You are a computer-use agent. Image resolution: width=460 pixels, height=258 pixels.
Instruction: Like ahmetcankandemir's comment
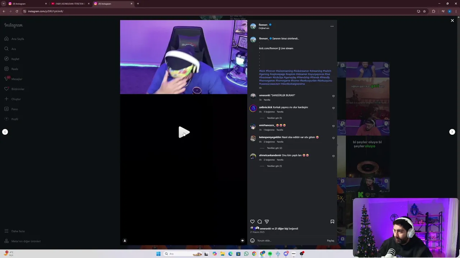click(x=333, y=156)
